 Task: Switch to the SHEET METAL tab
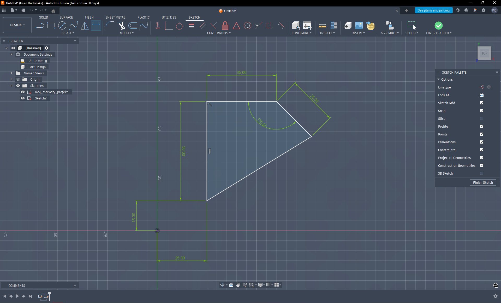coord(115,17)
